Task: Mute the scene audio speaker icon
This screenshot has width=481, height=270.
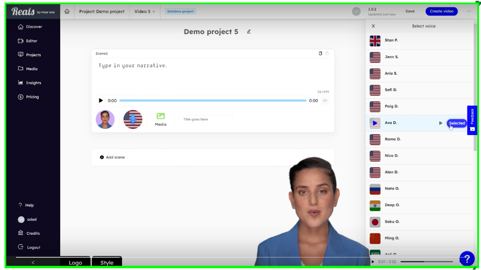Action: click(x=325, y=100)
